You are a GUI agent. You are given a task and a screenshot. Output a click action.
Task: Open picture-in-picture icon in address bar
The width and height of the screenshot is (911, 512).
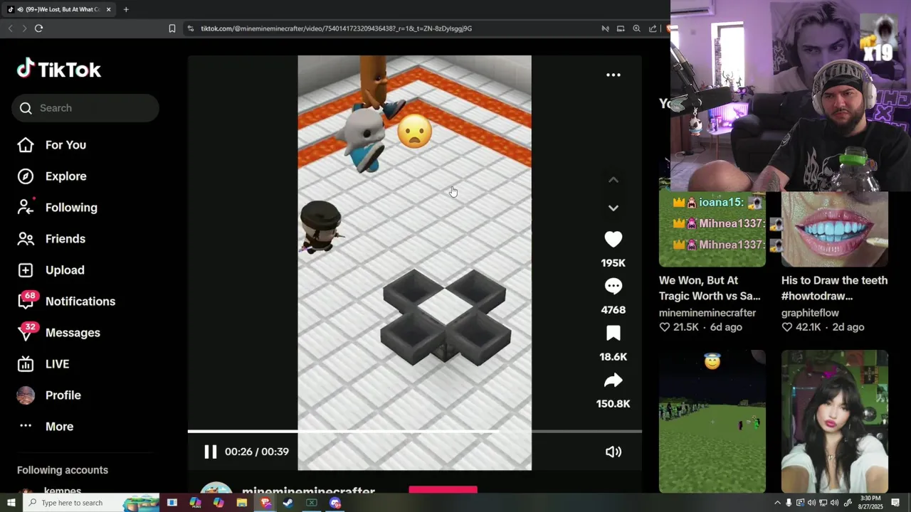621,28
